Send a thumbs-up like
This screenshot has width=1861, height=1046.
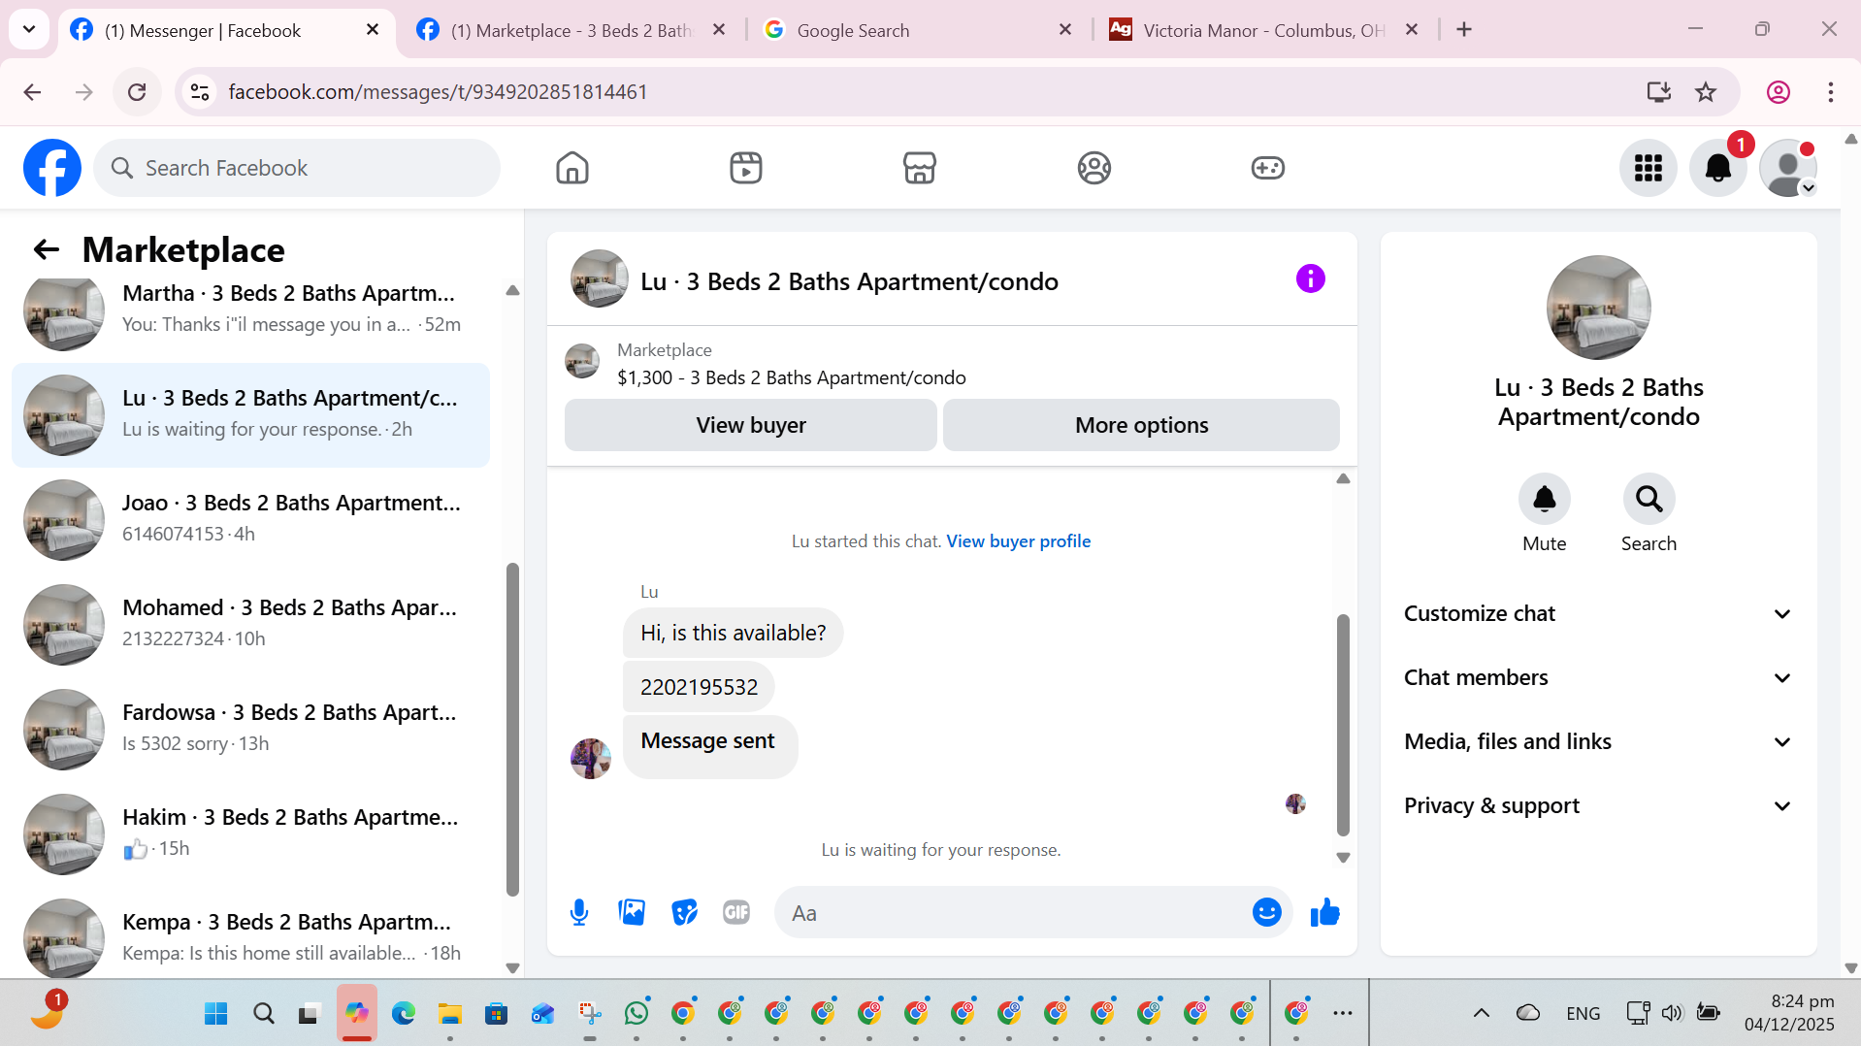pyautogui.click(x=1324, y=913)
